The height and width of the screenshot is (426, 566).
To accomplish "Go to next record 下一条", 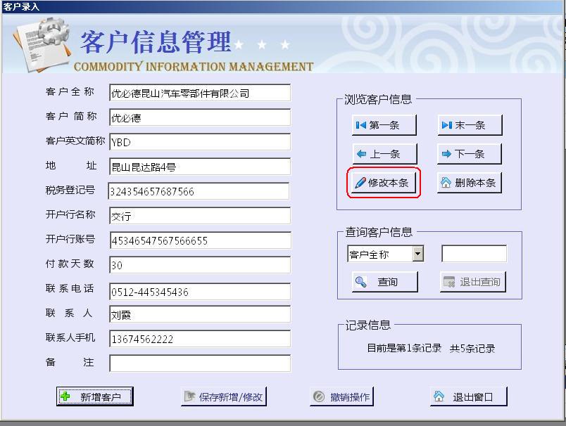I will pyautogui.click(x=470, y=154).
